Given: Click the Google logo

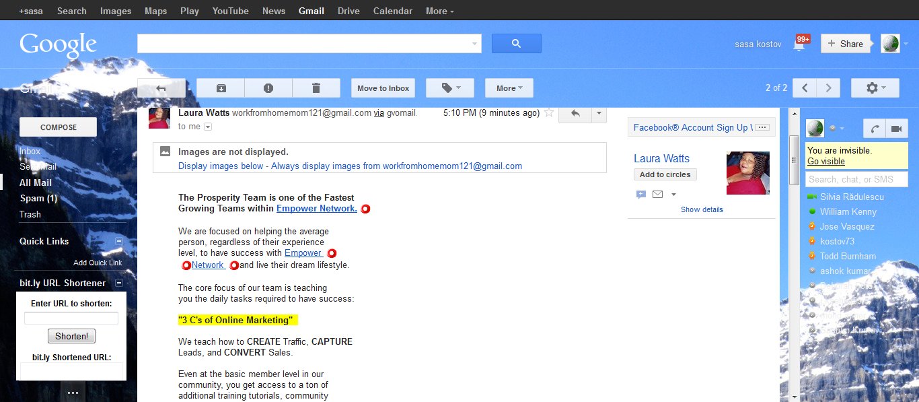Looking at the screenshot, I should (59, 45).
